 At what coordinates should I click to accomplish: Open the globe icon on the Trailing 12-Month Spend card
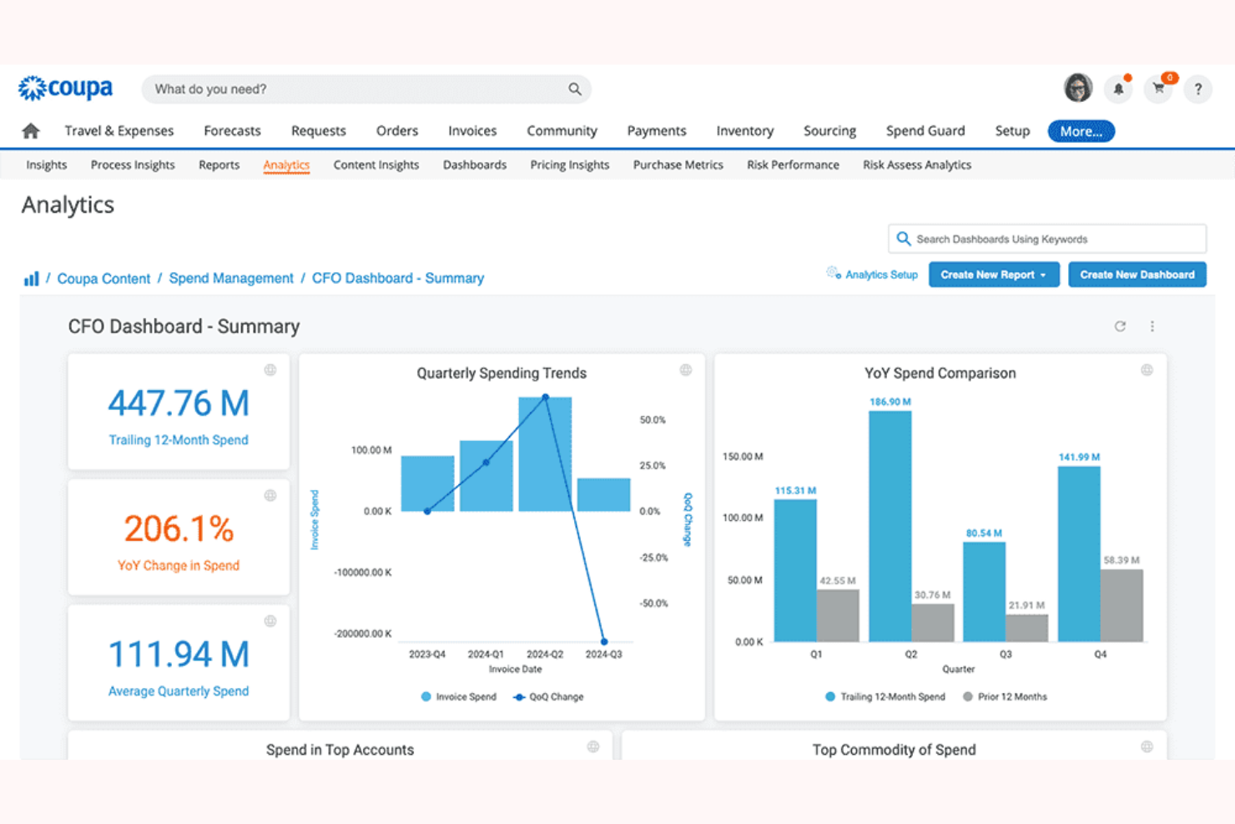click(x=270, y=370)
